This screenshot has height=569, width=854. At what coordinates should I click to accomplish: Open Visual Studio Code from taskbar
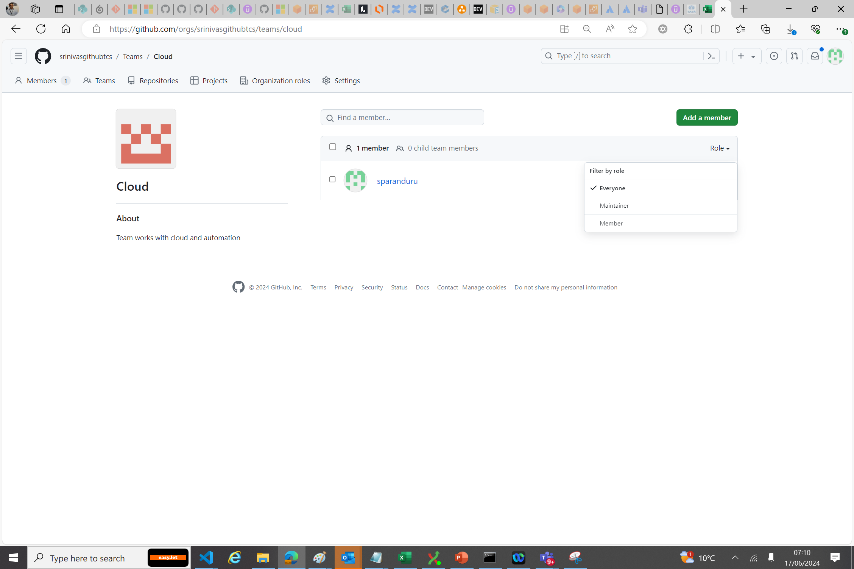coord(207,557)
